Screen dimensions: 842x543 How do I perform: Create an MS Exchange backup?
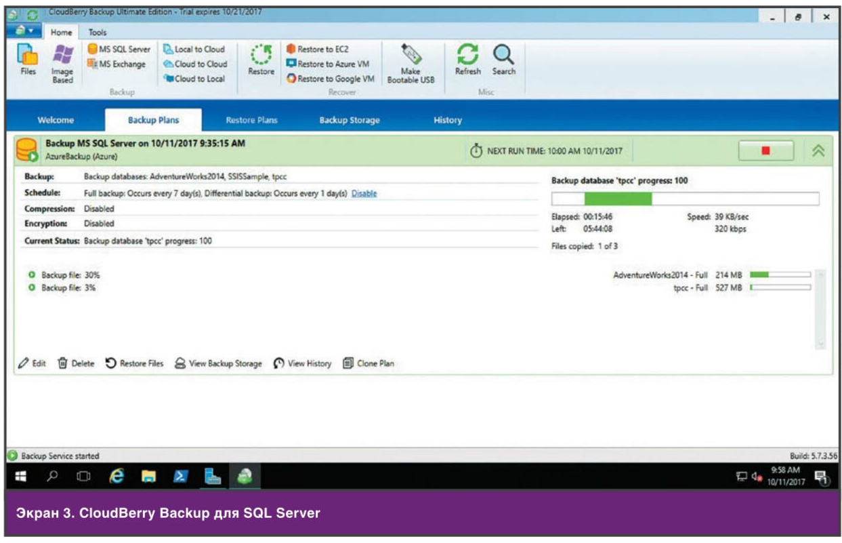[117, 64]
